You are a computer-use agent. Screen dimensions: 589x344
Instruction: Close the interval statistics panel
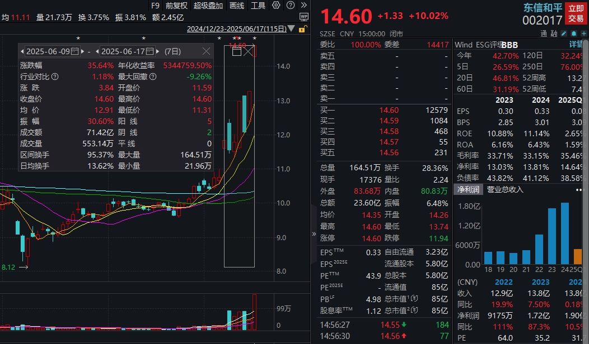206,51
